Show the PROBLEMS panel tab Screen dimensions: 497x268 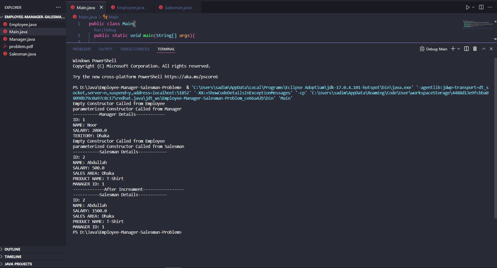tap(82, 49)
